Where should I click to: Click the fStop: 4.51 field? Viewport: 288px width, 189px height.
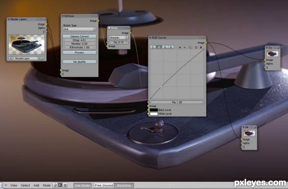[79, 40]
